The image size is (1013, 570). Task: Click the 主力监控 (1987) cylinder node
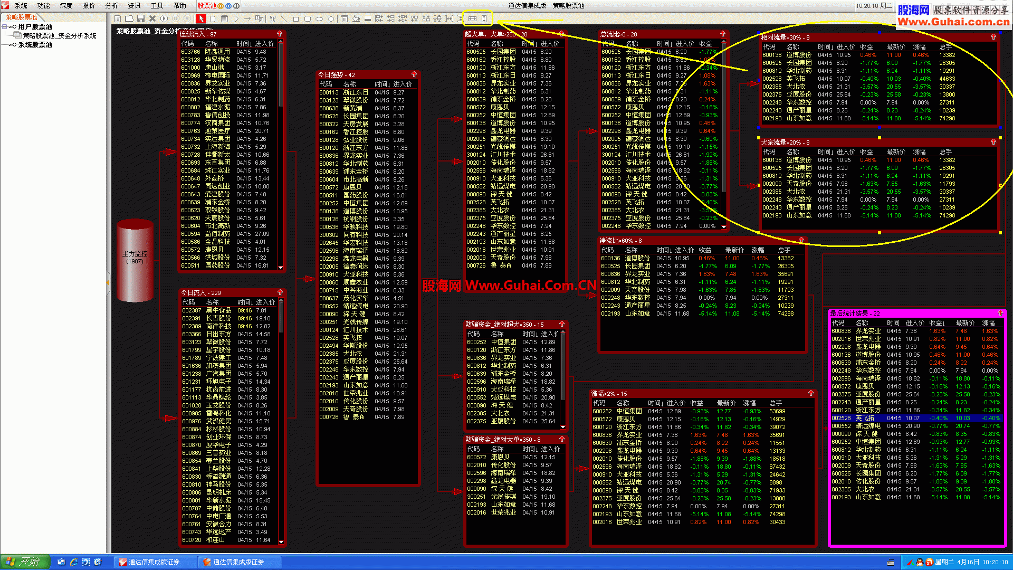point(135,260)
